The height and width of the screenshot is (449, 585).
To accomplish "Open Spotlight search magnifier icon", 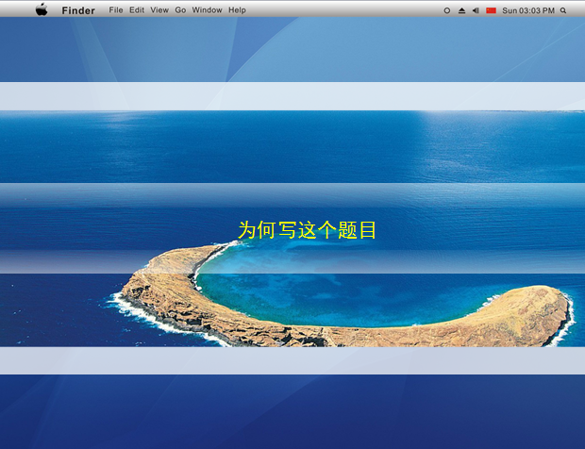I will [x=563, y=10].
